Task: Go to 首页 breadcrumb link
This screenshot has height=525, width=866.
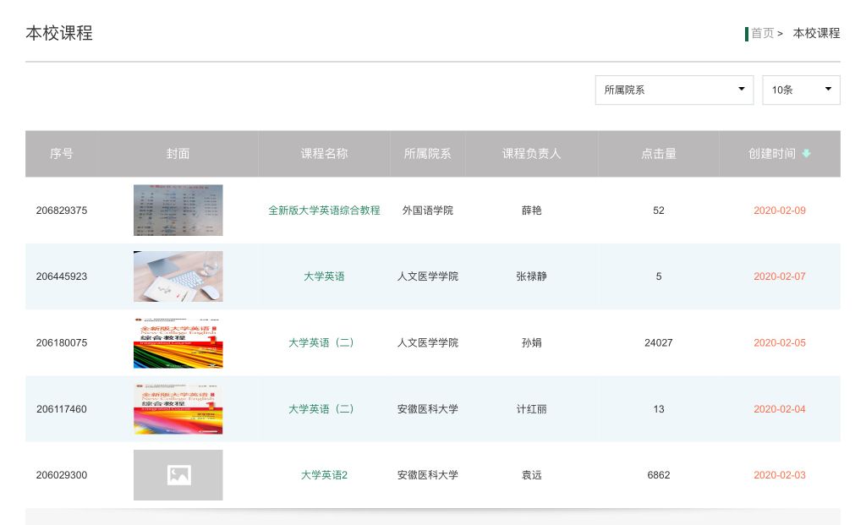Action: 762,33
